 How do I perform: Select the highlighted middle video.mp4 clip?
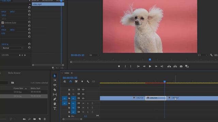[156, 98]
